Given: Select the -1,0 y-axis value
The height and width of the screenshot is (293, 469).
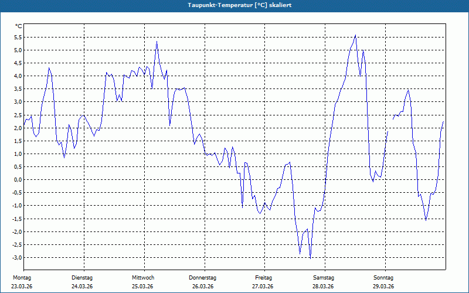Looking at the screenshot, I should pos(17,206).
